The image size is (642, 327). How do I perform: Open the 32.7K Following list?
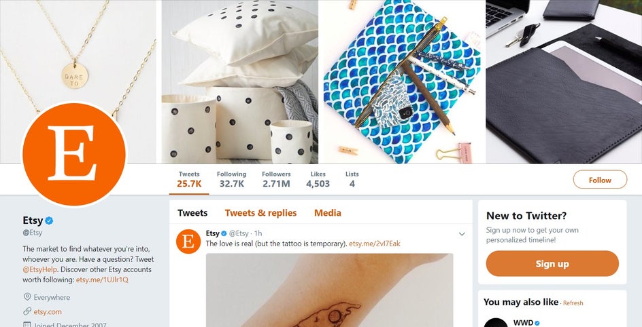tap(231, 180)
